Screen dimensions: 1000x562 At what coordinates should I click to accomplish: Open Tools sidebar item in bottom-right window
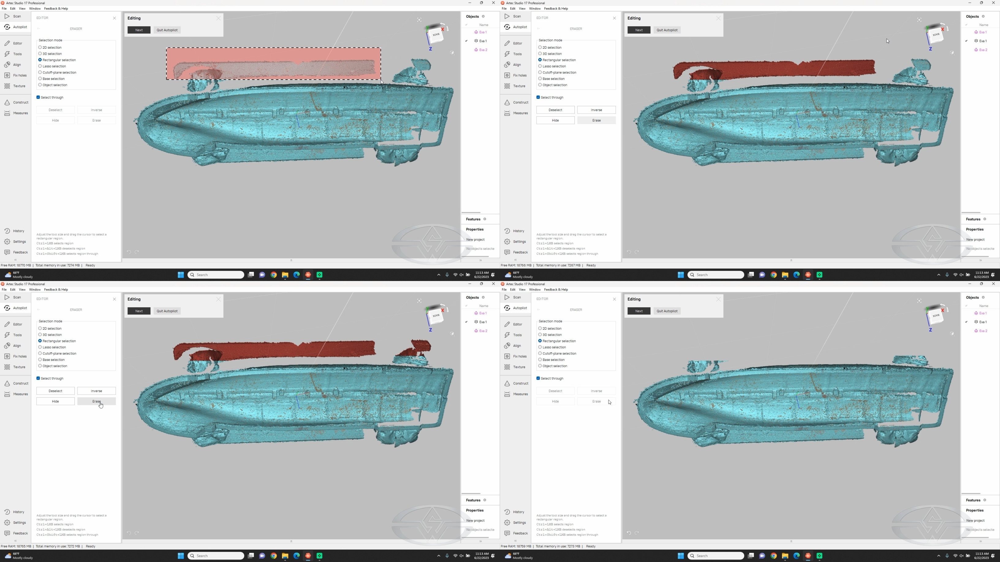[513, 335]
